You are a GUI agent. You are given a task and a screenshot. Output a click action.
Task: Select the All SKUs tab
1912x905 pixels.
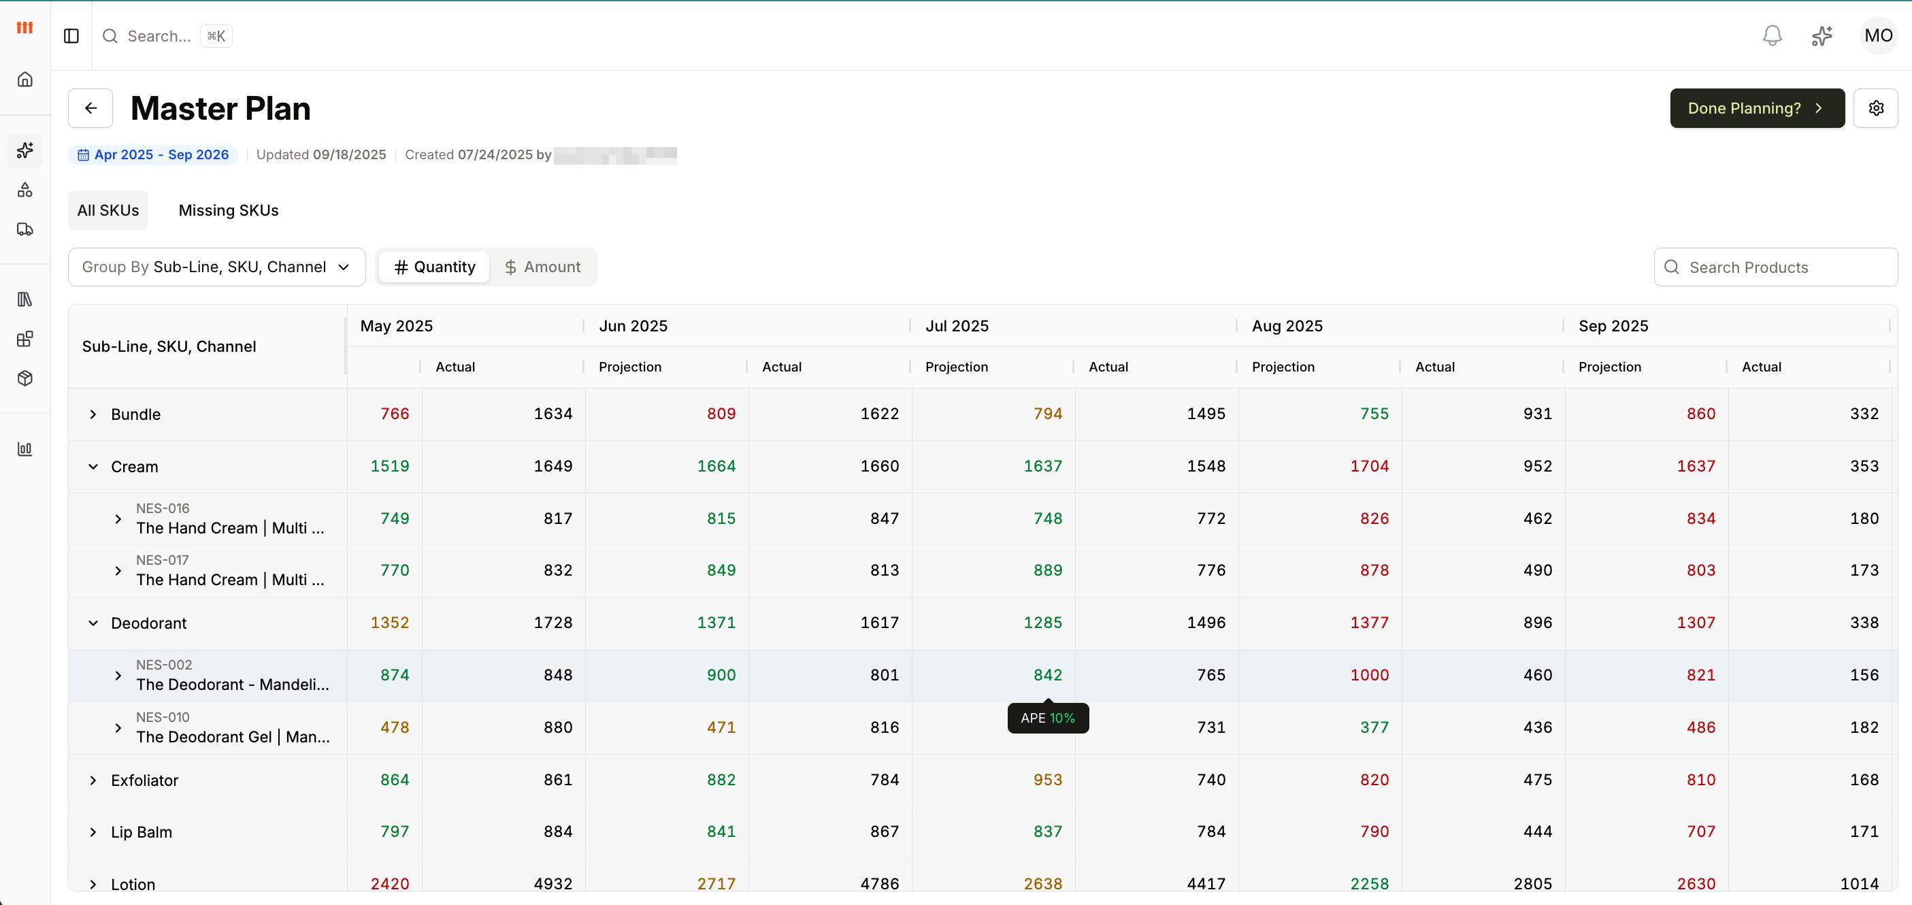(108, 210)
